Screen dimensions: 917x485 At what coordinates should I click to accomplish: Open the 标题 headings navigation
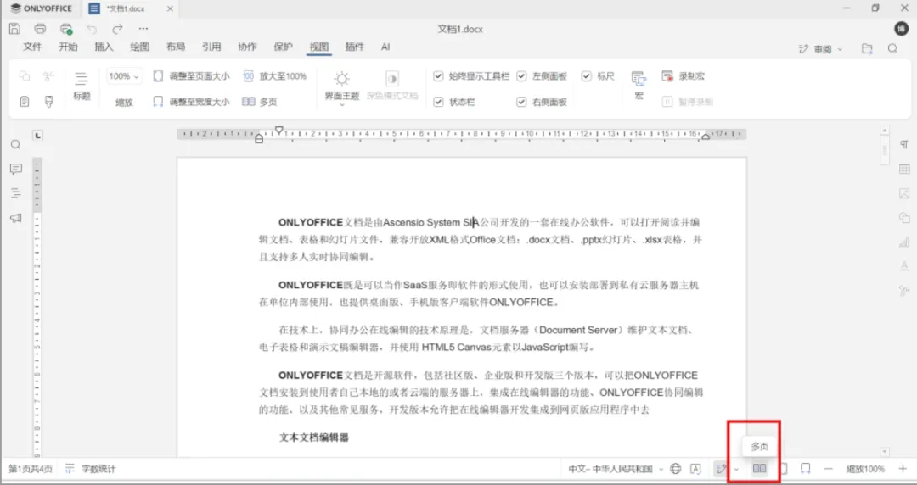82,86
